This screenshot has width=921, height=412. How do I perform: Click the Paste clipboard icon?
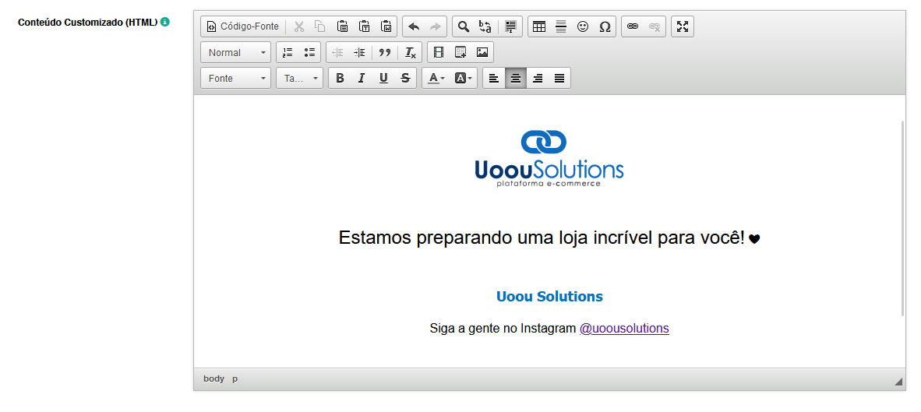342,26
